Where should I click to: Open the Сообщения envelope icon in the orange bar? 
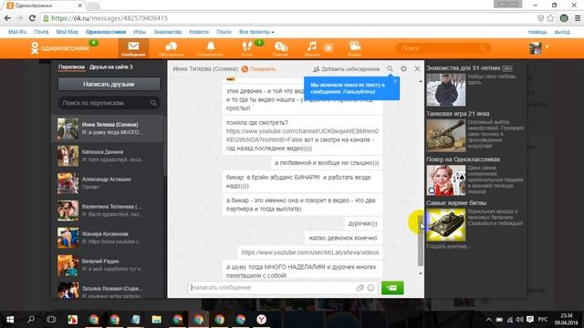pos(133,48)
